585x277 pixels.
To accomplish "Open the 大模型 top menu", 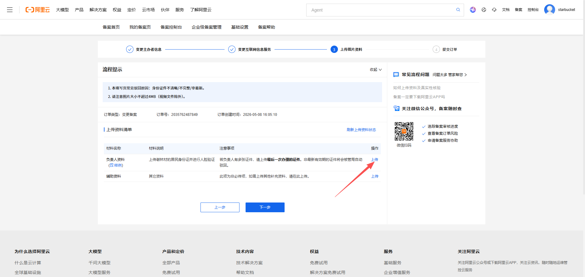I will 62,10.
